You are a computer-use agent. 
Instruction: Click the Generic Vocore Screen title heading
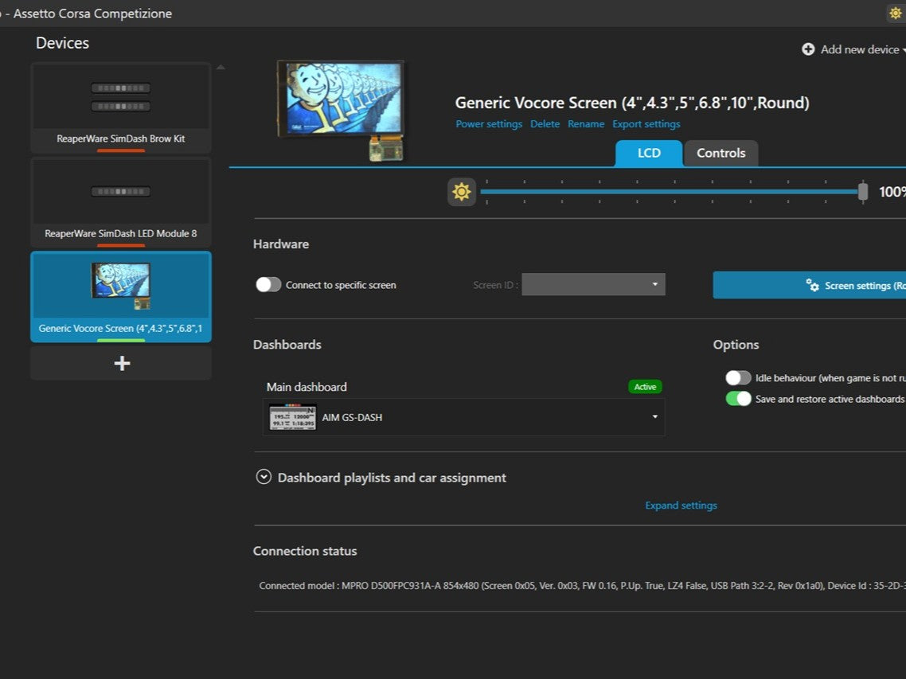point(632,103)
